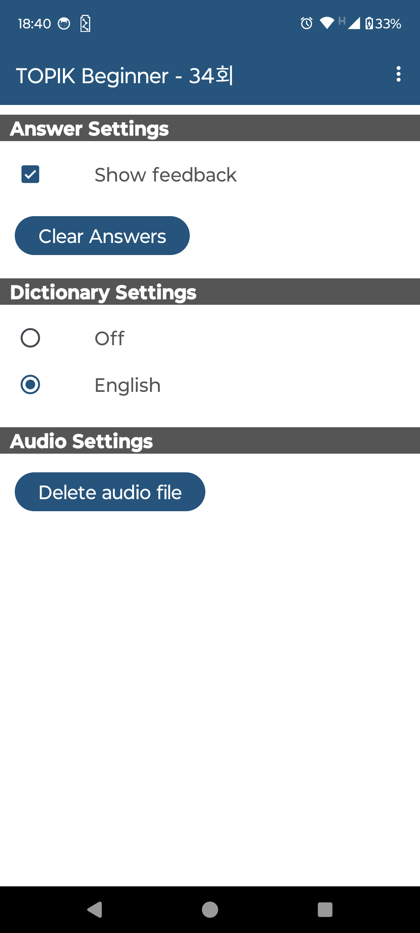Open the three-dot overflow menu
The width and height of the screenshot is (420, 933).
pyautogui.click(x=399, y=74)
